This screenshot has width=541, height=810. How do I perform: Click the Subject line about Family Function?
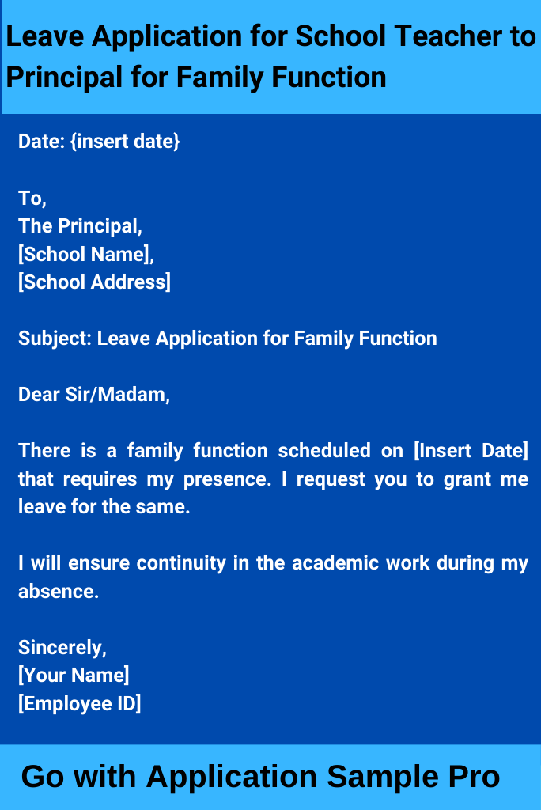click(227, 339)
